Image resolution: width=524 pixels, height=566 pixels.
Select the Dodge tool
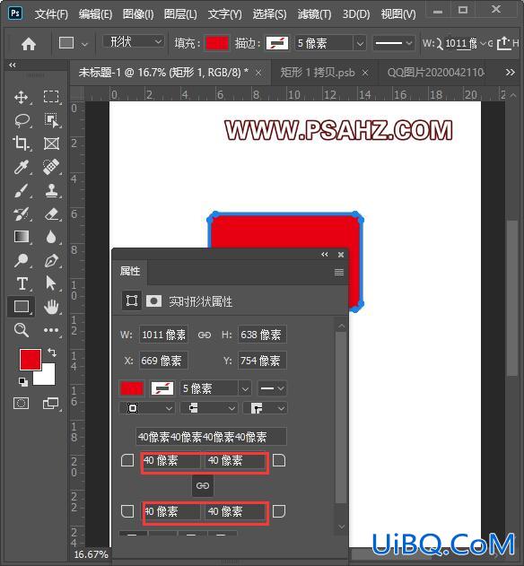point(21,260)
